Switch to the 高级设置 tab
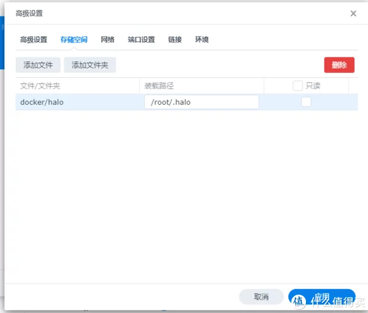 point(34,39)
